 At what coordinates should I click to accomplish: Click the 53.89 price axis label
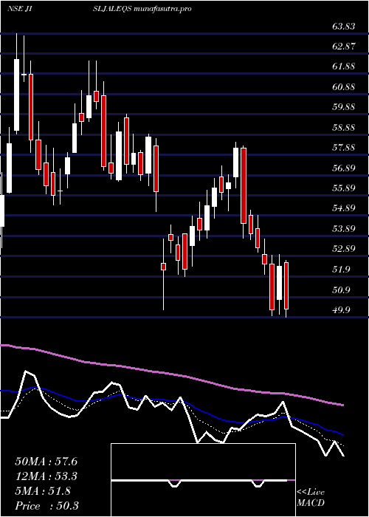tap(344, 229)
